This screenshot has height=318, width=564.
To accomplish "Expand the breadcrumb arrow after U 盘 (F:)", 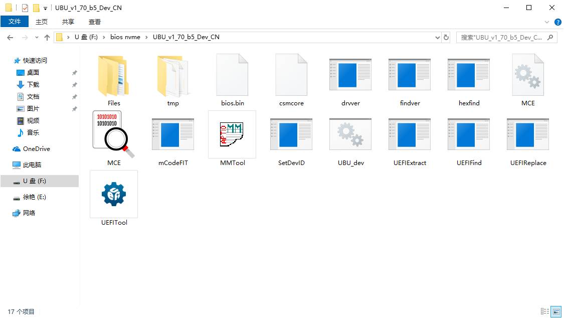I will pos(104,38).
